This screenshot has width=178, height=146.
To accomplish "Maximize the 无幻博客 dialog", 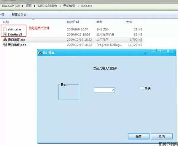I will (160, 51).
